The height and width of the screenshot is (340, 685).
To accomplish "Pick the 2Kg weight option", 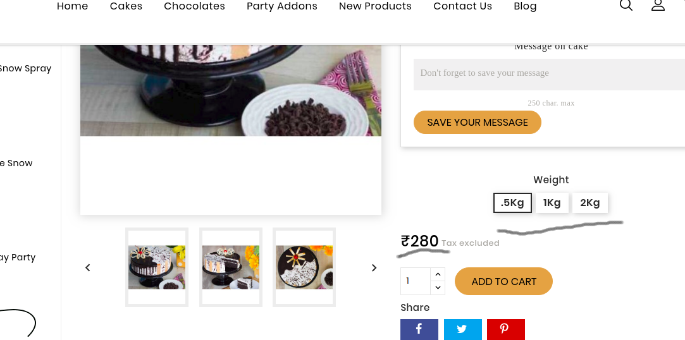I will (589, 203).
